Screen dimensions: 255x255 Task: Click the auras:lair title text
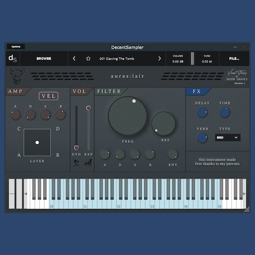[x=127, y=76]
